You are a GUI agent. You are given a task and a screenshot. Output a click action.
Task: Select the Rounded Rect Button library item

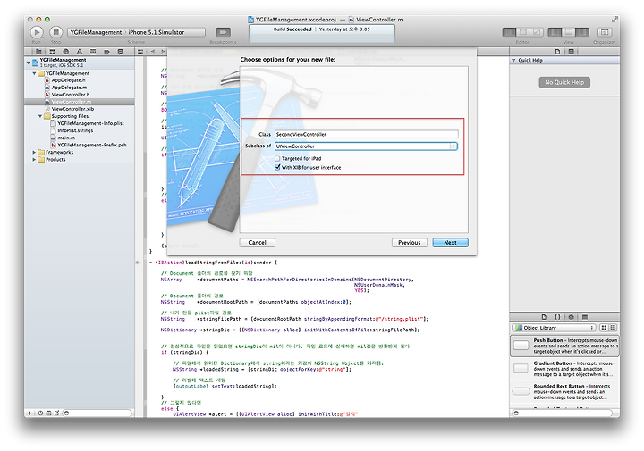pos(564,391)
